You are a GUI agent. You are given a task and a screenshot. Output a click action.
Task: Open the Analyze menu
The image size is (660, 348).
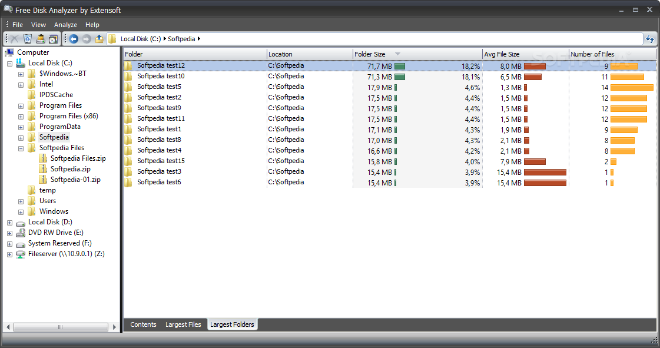coord(65,25)
